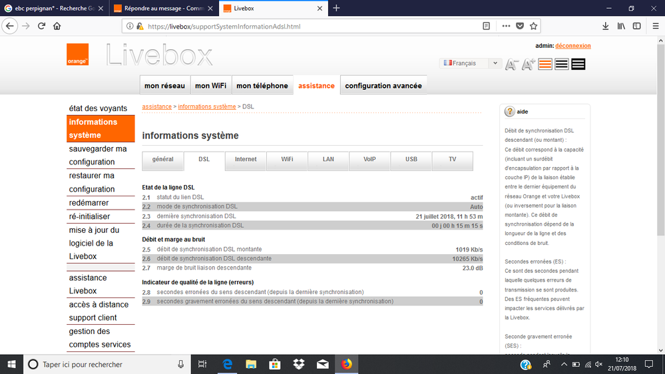Reload the Livebox page

pyautogui.click(x=41, y=27)
